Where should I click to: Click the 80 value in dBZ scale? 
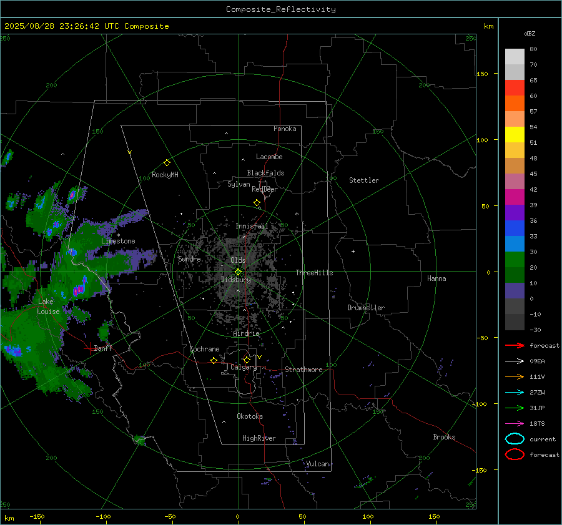pyautogui.click(x=533, y=49)
